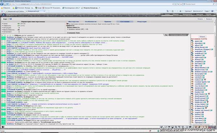
Task: Open the Избранное favorites star button
Action: pyautogui.click(x=5, y=8)
